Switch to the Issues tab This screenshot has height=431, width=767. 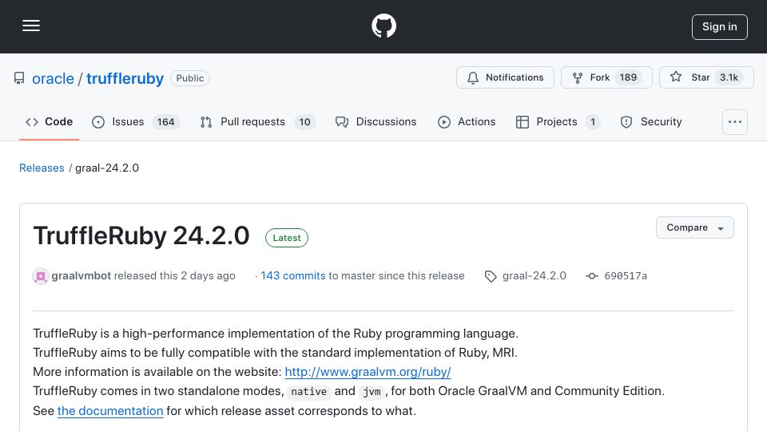136,121
